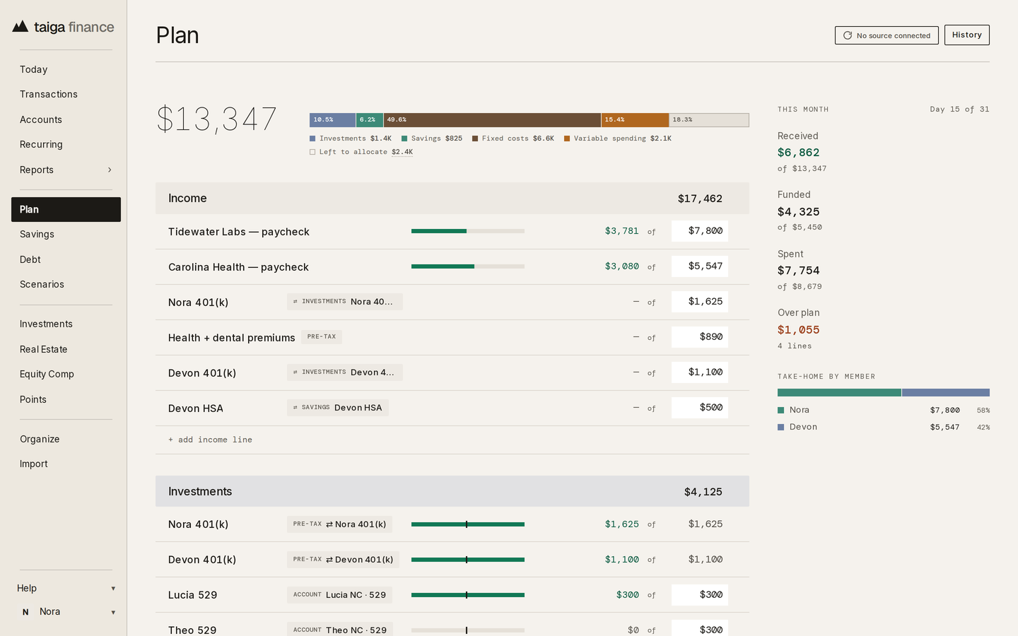
Task: Click the History button
Action: [x=966, y=35]
